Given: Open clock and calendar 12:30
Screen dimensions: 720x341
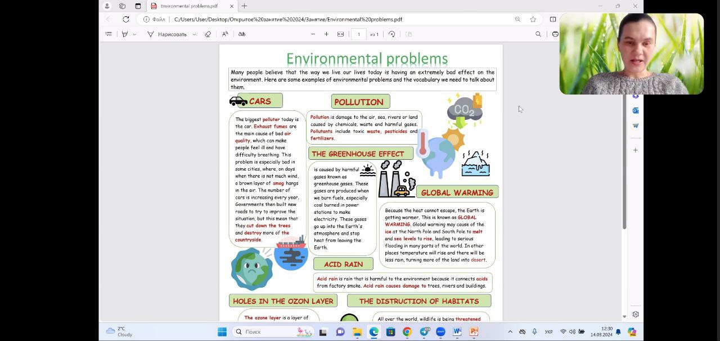Looking at the screenshot, I should (x=601, y=332).
